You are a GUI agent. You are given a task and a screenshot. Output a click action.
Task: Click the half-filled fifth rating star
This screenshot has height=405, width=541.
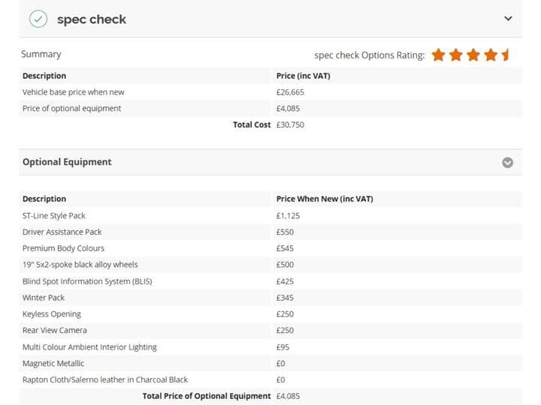pyautogui.click(x=505, y=55)
